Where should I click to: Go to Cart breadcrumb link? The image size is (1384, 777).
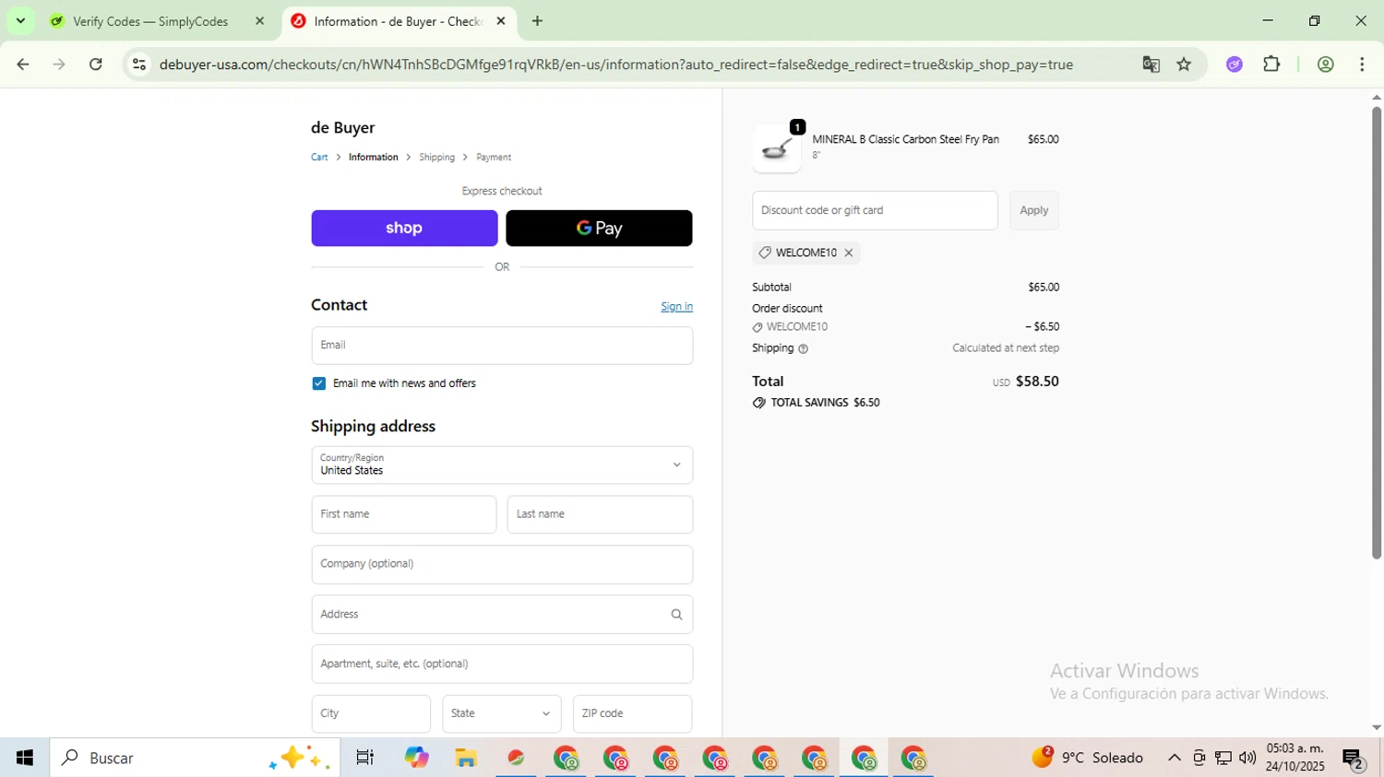tap(319, 158)
